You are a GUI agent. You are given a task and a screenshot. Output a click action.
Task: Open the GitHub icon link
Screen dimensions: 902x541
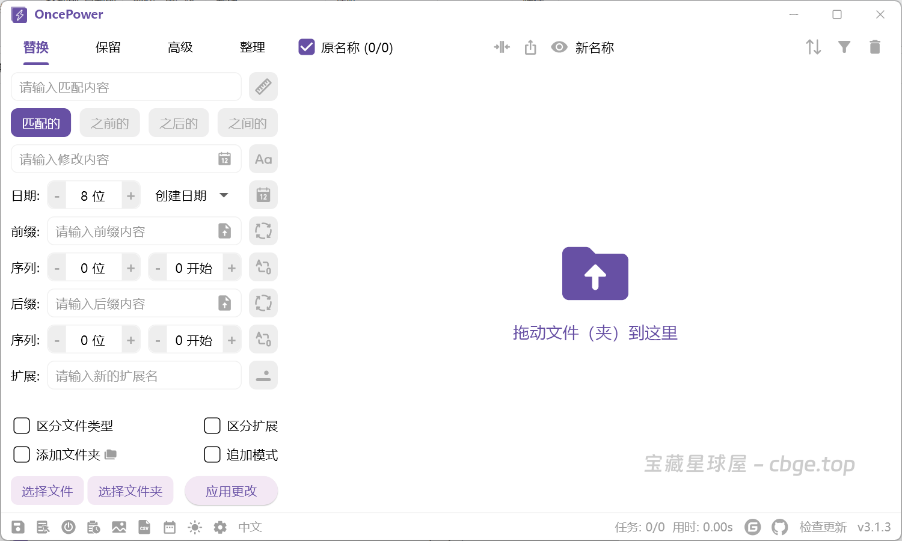pyautogui.click(x=780, y=527)
